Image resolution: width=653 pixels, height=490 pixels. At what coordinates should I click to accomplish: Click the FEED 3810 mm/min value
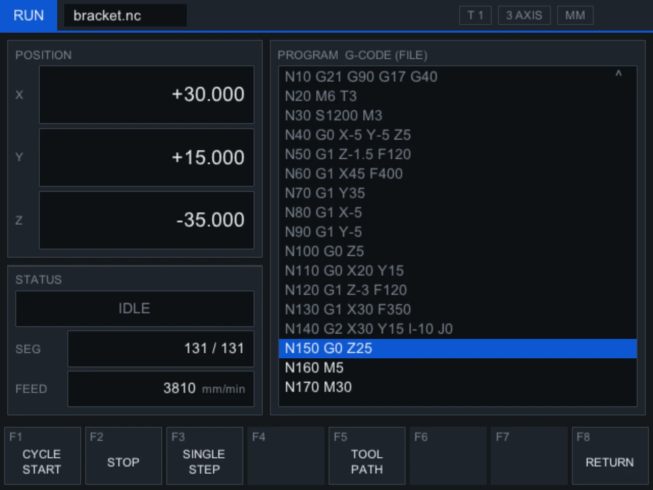(x=161, y=388)
